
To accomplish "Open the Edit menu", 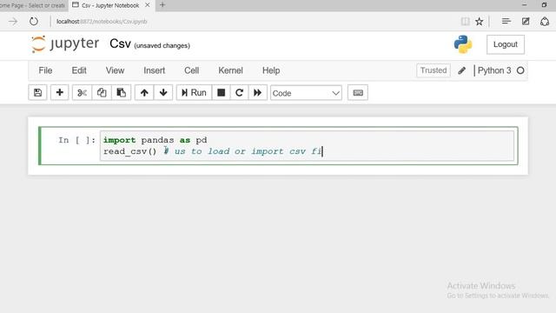I will pos(79,70).
